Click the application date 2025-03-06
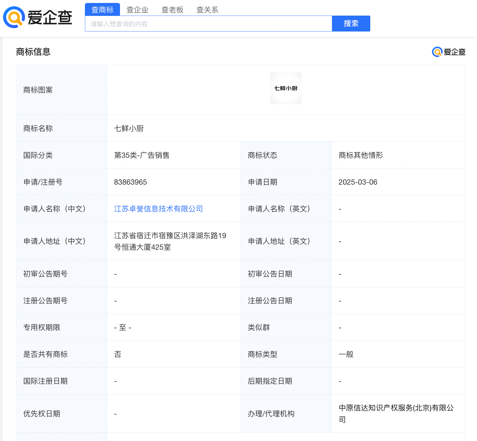 point(358,182)
